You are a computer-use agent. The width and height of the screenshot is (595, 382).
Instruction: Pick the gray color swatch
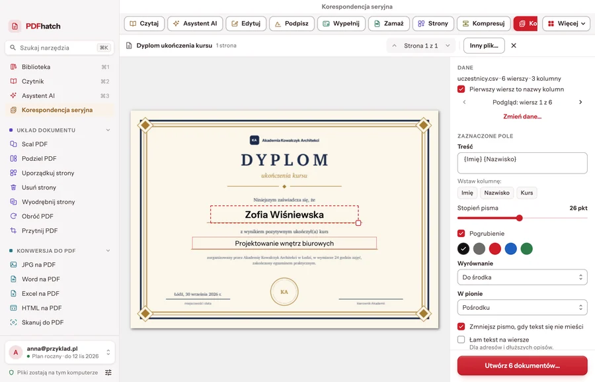[479, 249]
